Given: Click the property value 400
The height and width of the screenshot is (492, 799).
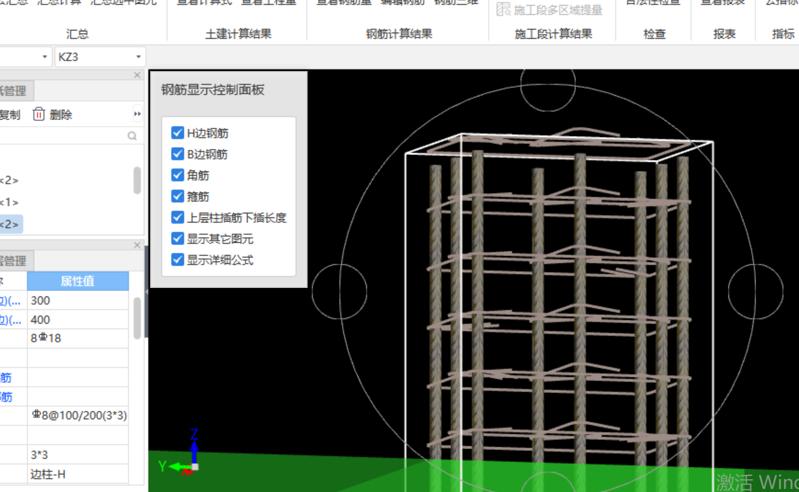Looking at the screenshot, I should [78, 319].
